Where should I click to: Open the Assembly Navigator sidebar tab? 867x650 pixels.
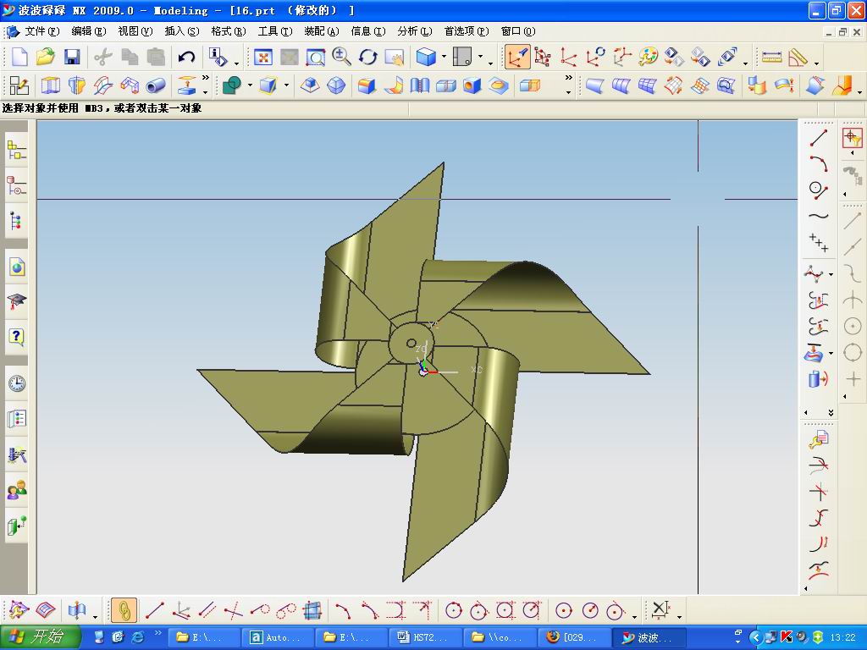coord(17,150)
